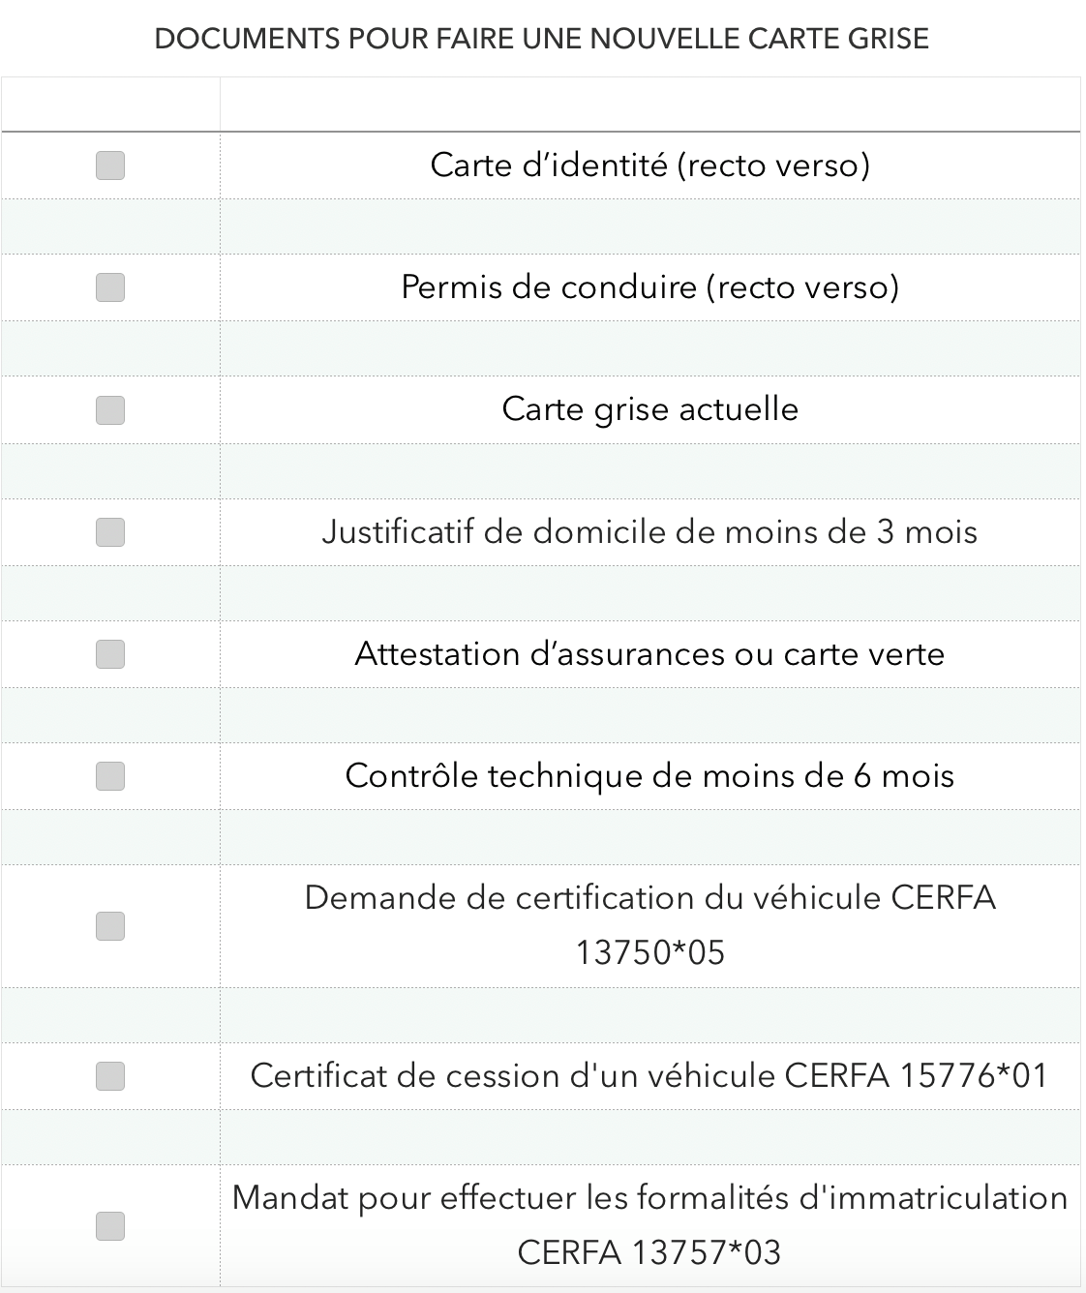Click the page title about nouvelle carte grise
Viewport: 1086px width, 1293px height.
[542, 39]
